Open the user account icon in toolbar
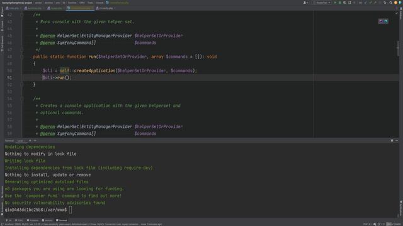 pyautogui.click(x=305, y=3)
